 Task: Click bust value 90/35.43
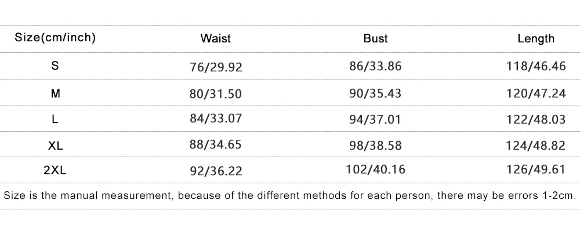[375, 93]
